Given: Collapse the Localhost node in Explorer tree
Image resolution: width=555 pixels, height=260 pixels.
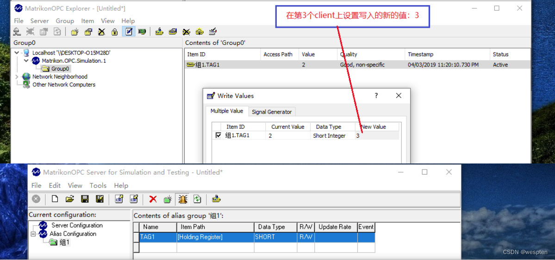Looking at the screenshot, I should (x=17, y=53).
